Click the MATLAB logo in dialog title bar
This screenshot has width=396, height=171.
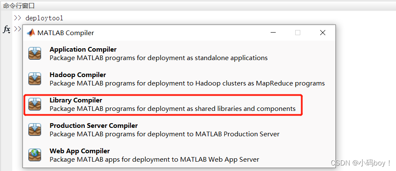point(31,33)
